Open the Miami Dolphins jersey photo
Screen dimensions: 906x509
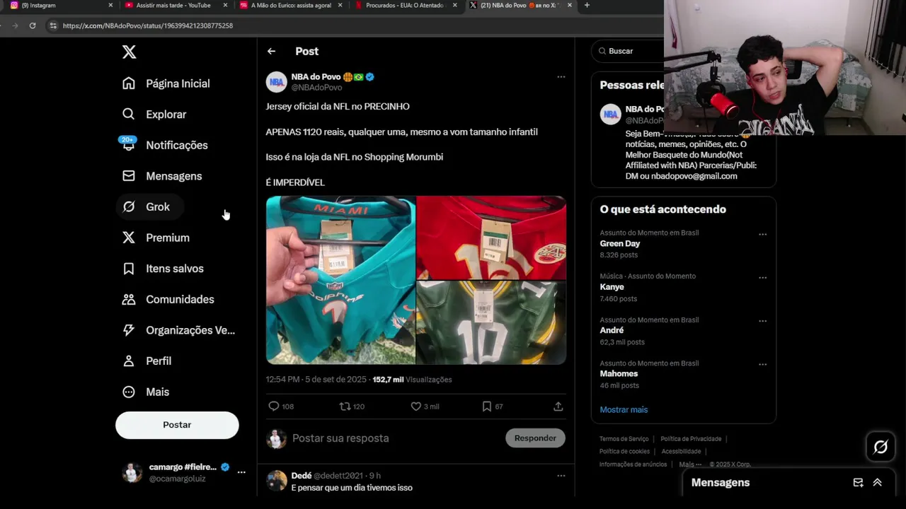(340, 280)
